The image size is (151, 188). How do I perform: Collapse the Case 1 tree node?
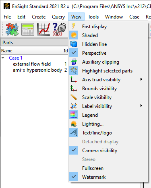pyautogui.click(x=3, y=58)
